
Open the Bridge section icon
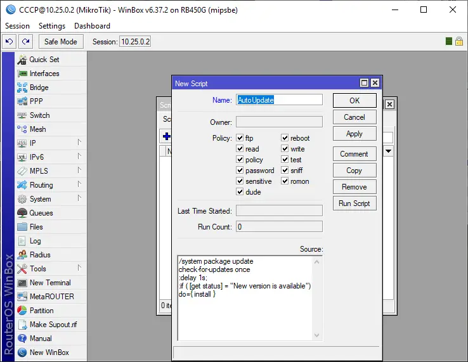[x=22, y=87]
